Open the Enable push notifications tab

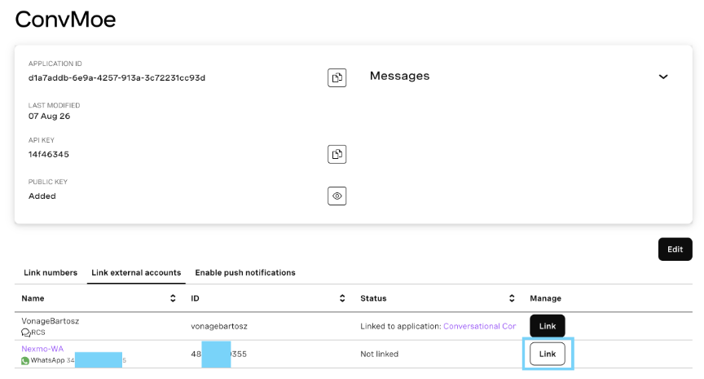pyautogui.click(x=245, y=272)
